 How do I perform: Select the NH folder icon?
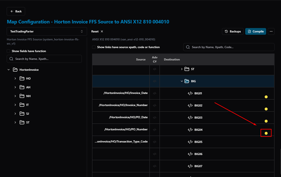coord(22,96)
